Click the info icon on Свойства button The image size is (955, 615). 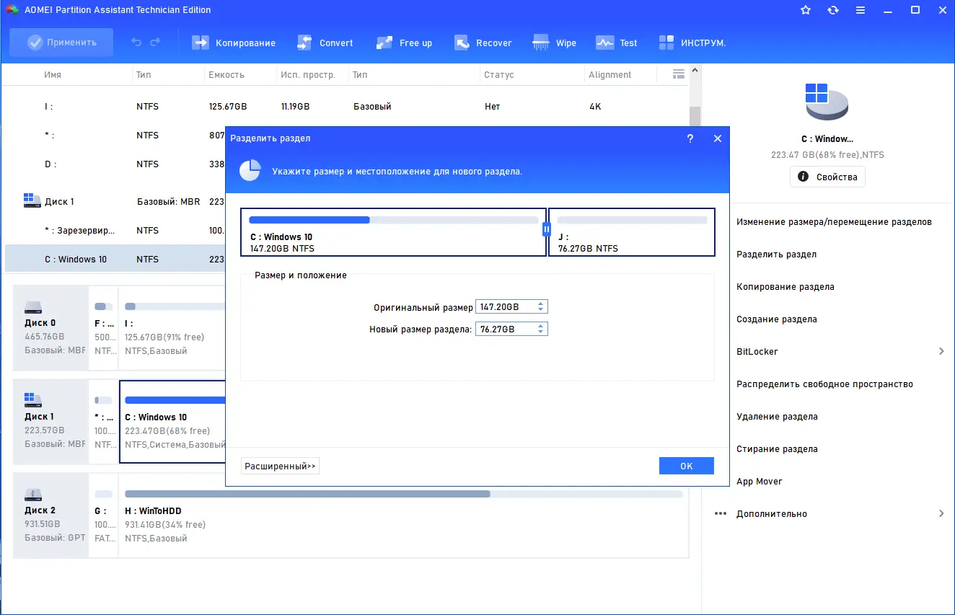click(x=804, y=177)
